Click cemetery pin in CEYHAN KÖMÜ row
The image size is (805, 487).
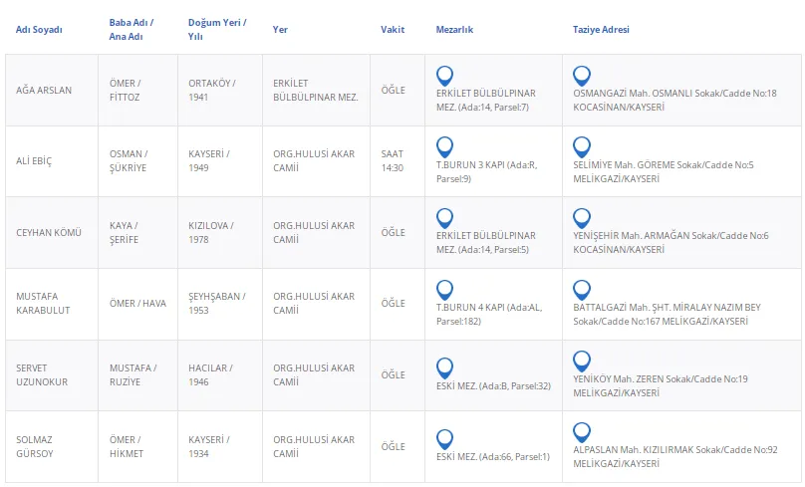coord(444,218)
